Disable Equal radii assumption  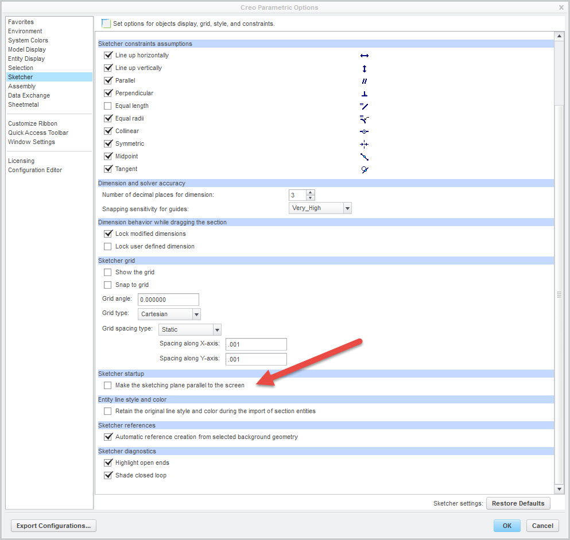coord(108,118)
